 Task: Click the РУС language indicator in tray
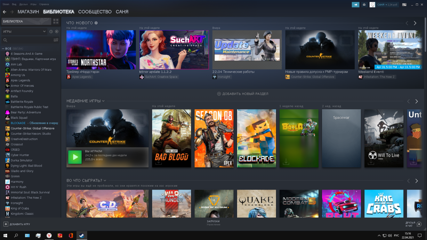(396, 236)
